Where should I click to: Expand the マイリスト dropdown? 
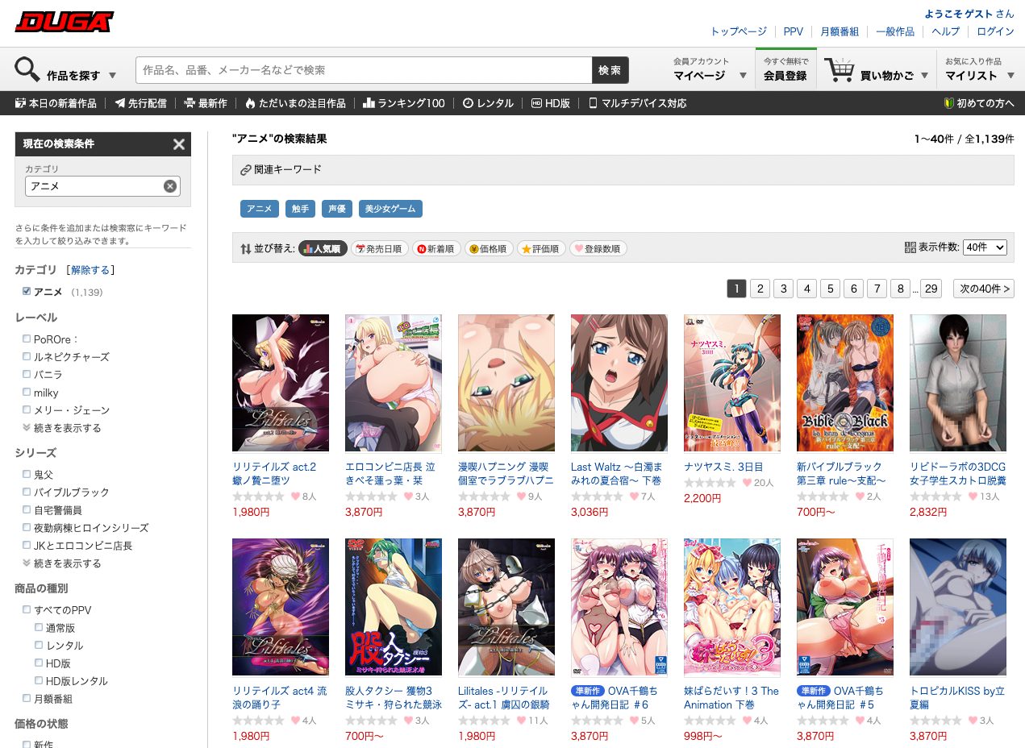click(x=979, y=70)
